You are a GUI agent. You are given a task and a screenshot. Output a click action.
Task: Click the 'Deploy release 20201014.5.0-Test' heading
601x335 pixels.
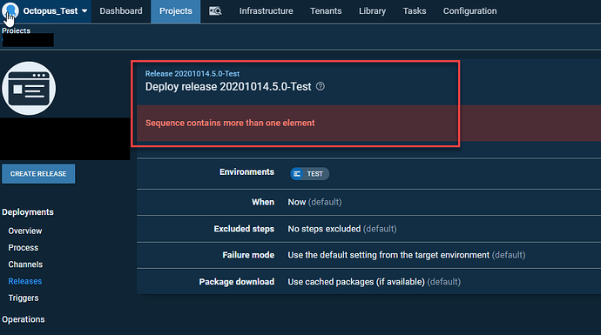pos(228,86)
